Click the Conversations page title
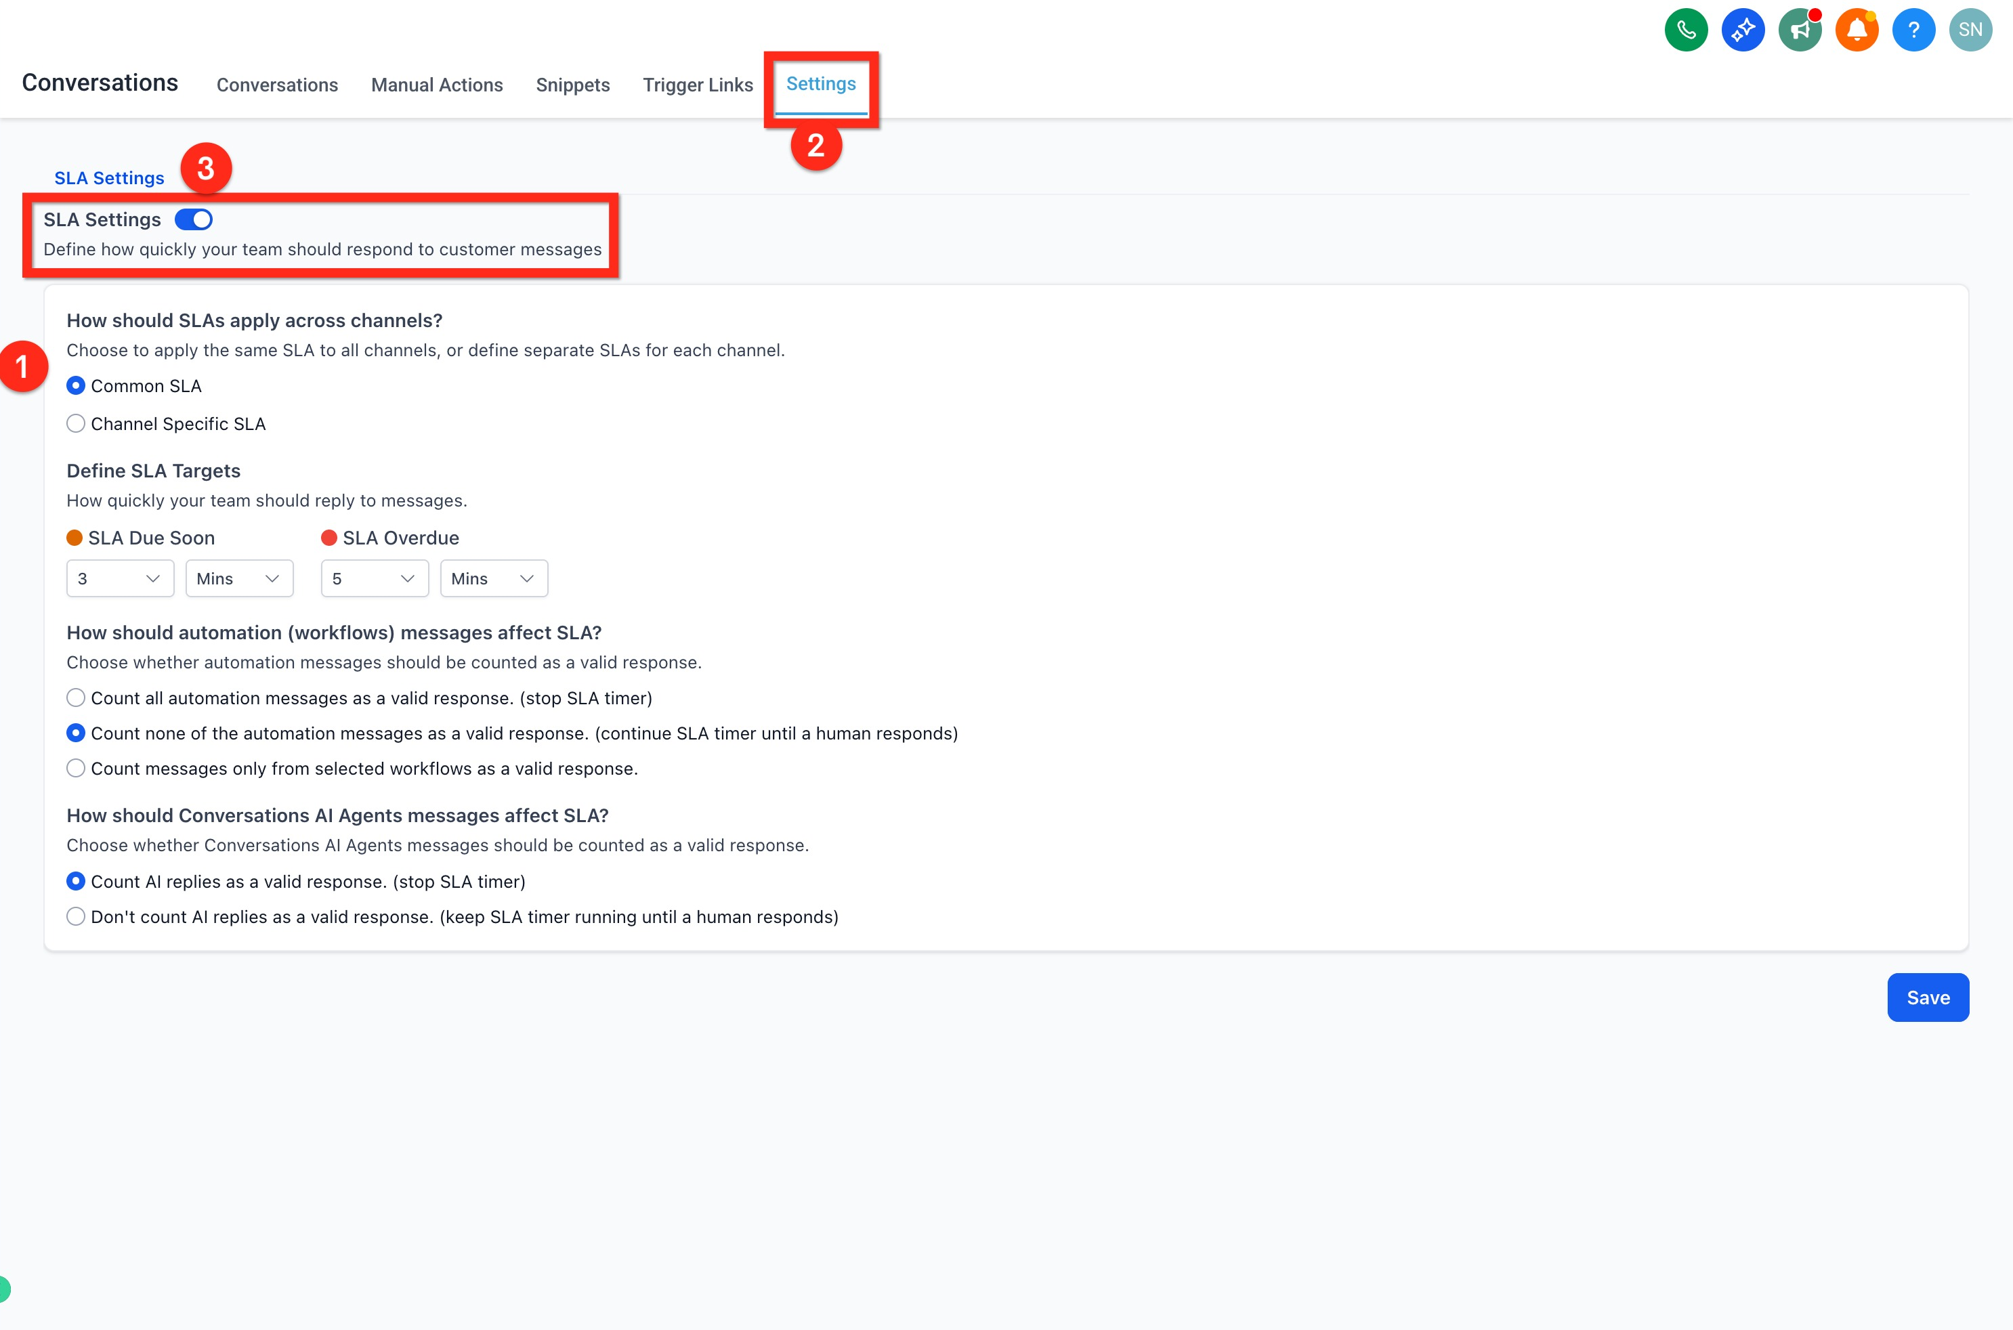 (x=100, y=82)
